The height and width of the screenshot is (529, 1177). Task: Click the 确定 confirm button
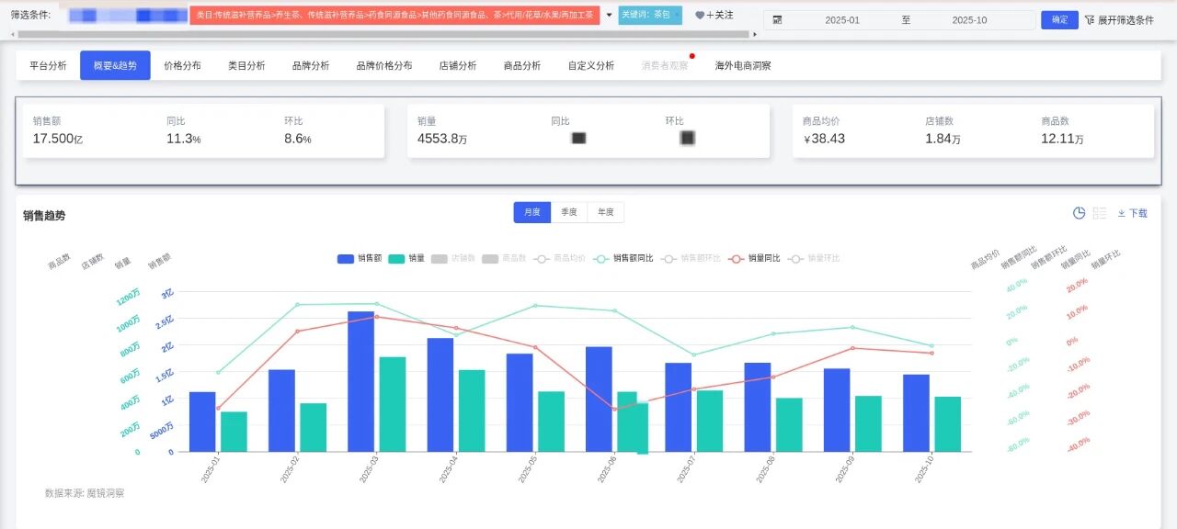click(x=1059, y=20)
